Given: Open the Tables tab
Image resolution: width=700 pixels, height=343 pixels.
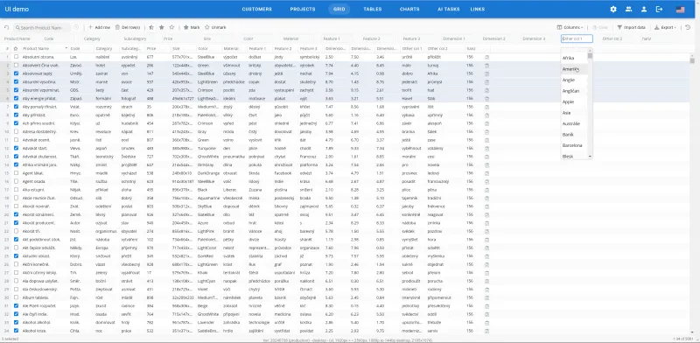Looking at the screenshot, I should click(x=373, y=9).
